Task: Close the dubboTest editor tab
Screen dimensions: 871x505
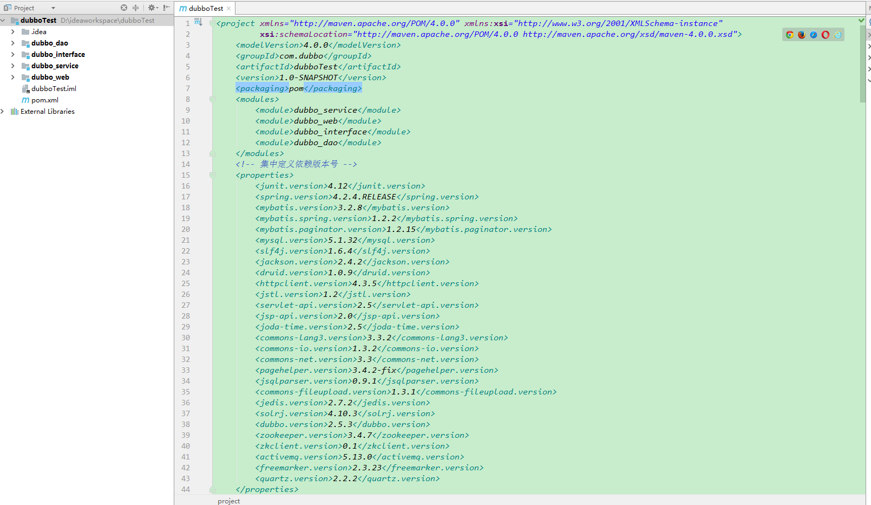Action: [x=228, y=8]
